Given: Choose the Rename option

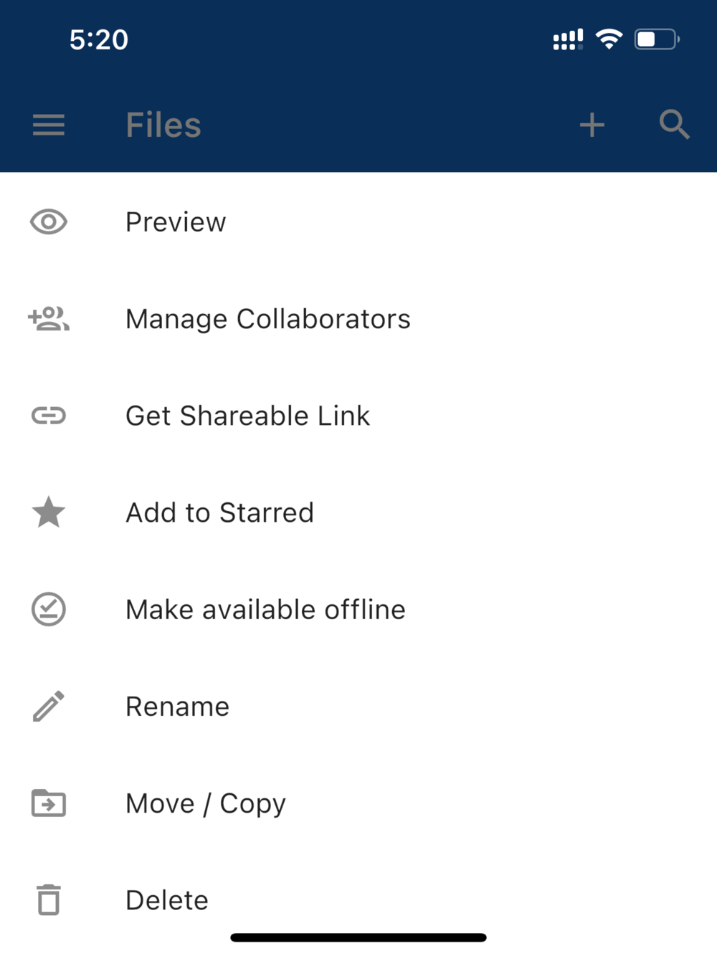Looking at the screenshot, I should coord(358,706).
